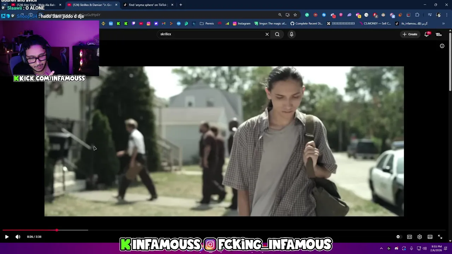The width and height of the screenshot is (452, 254).
Task: Open the Instagram labeled bookmark
Action: point(242,24)
